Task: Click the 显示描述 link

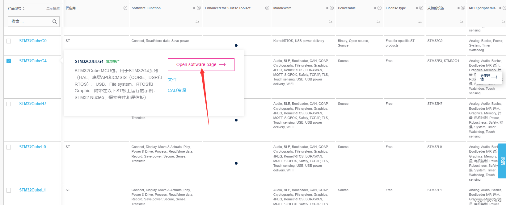Action: (53, 8)
